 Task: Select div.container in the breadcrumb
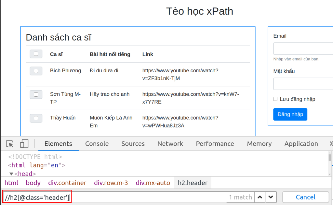coord(67,183)
